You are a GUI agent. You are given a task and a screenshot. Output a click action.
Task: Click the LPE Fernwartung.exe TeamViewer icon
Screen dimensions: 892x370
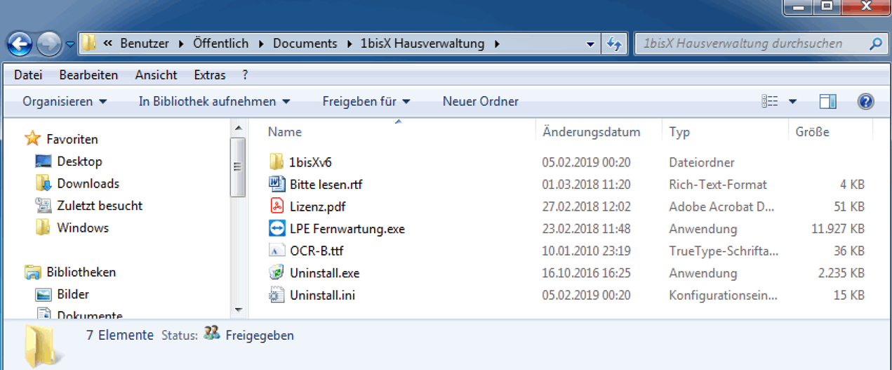click(x=277, y=229)
